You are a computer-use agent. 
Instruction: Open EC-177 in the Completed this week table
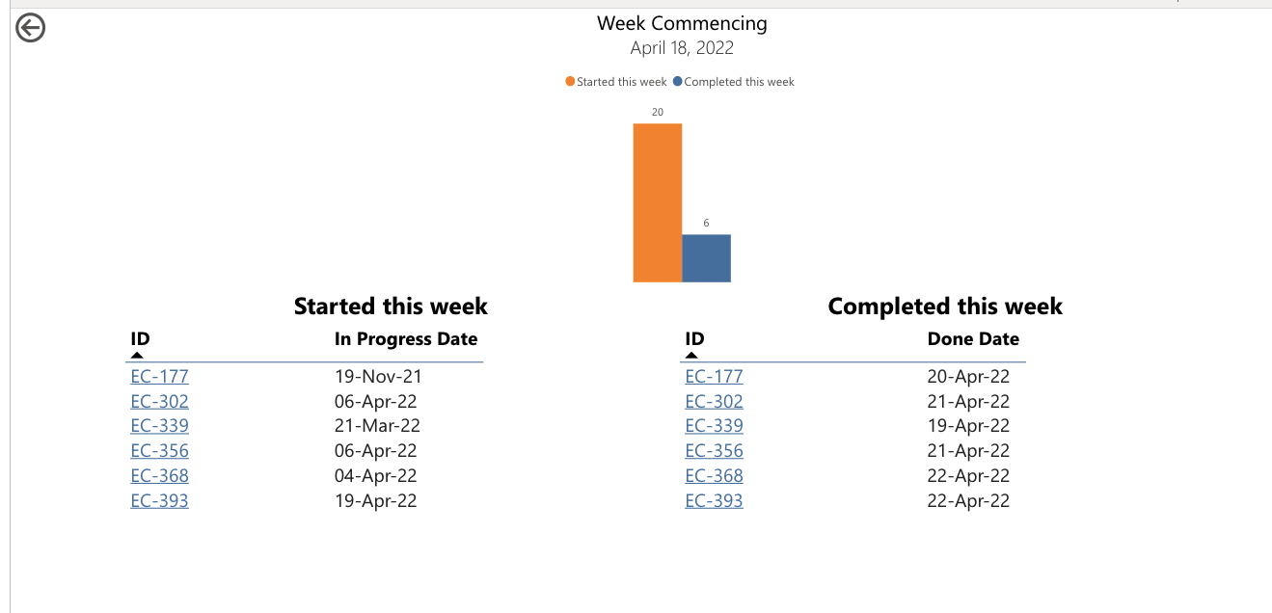coord(714,376)
